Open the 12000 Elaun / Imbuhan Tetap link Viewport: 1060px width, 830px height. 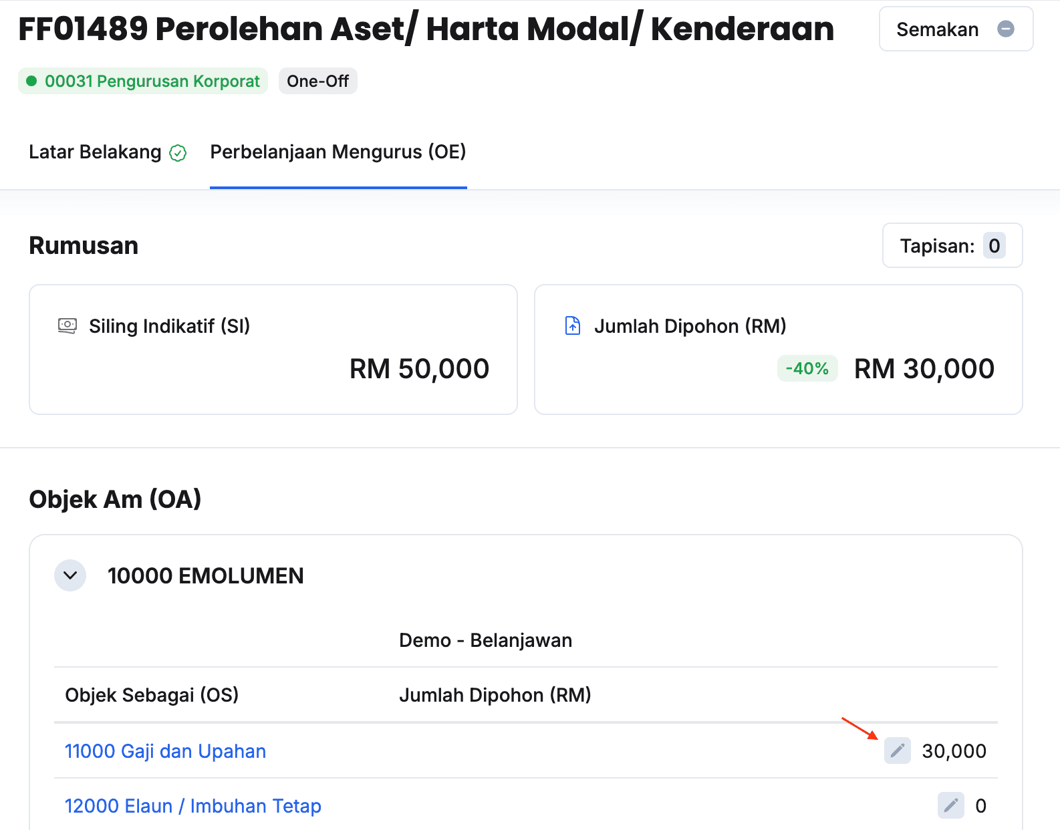pyautogui.click(x=192, y=806)
